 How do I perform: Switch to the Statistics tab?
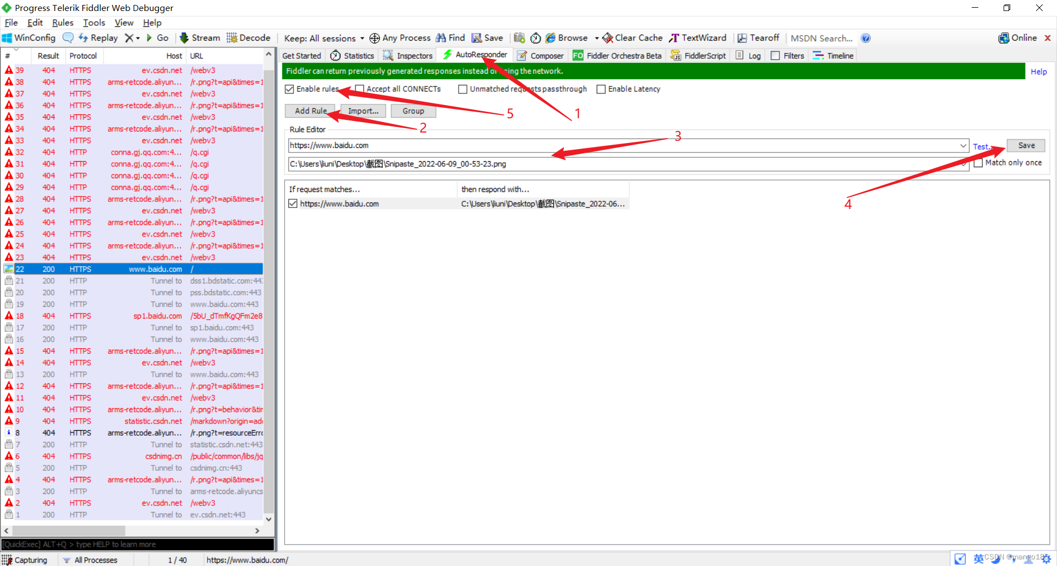tap(352, 56)
